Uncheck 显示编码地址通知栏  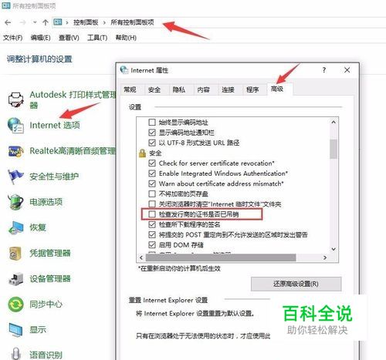[152, 133]
